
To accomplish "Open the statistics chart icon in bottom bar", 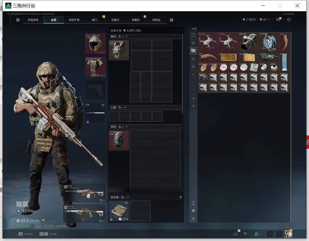I will (x=235, y=234).
